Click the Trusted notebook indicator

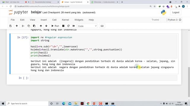(x=155, y=20)
